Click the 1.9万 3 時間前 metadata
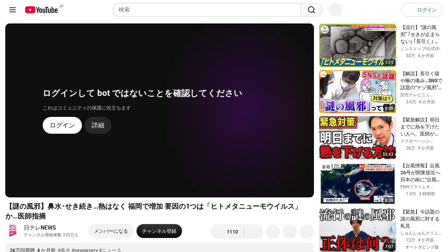448x252 pixels. click(420, 194)
